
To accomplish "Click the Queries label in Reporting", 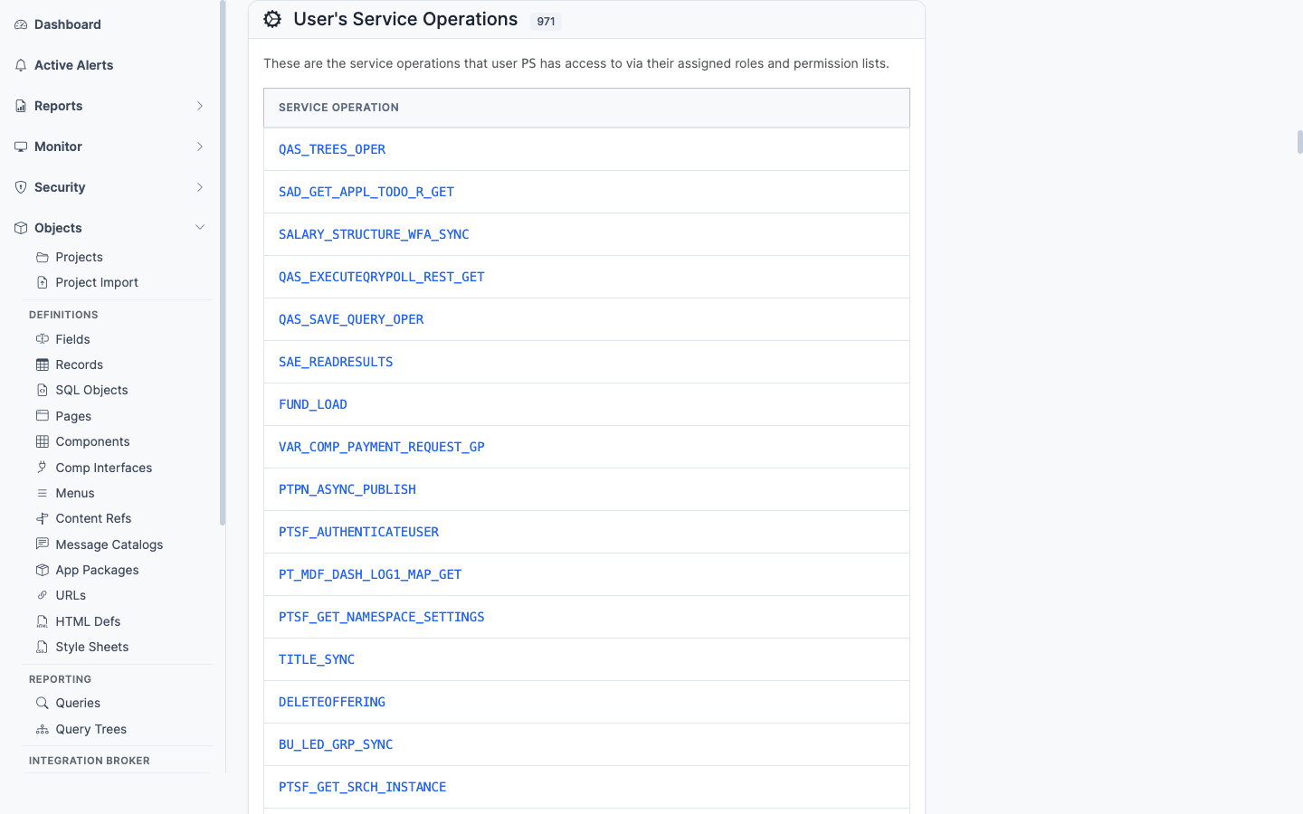I will 78,703.
